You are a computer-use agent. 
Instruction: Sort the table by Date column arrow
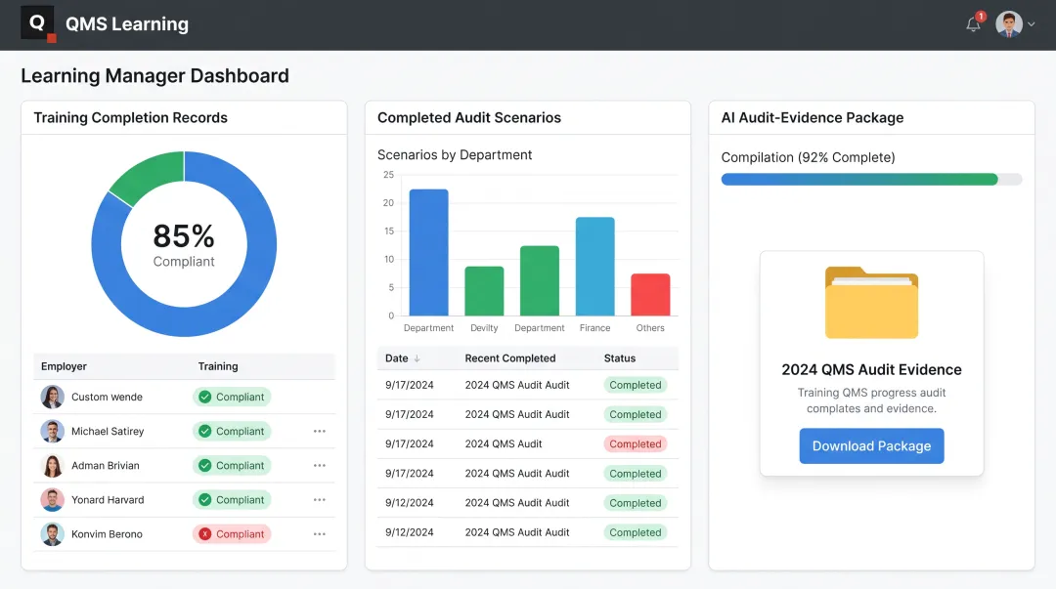click(x=417, y=358)
